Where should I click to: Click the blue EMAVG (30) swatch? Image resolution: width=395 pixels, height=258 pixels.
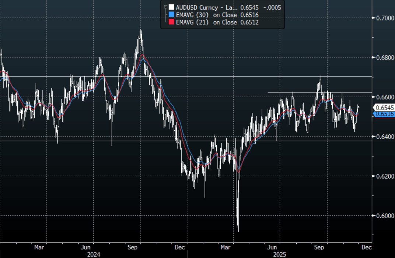point(171,15)
